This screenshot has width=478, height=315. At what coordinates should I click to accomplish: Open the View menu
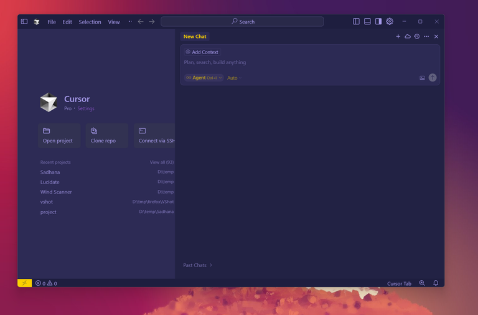(114, 22)
